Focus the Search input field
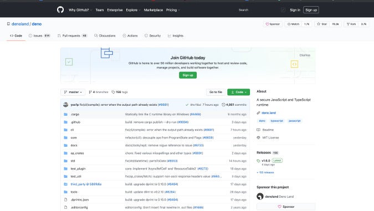The height and width of the screenshot is (211, 374). click(x=261, y=10)
